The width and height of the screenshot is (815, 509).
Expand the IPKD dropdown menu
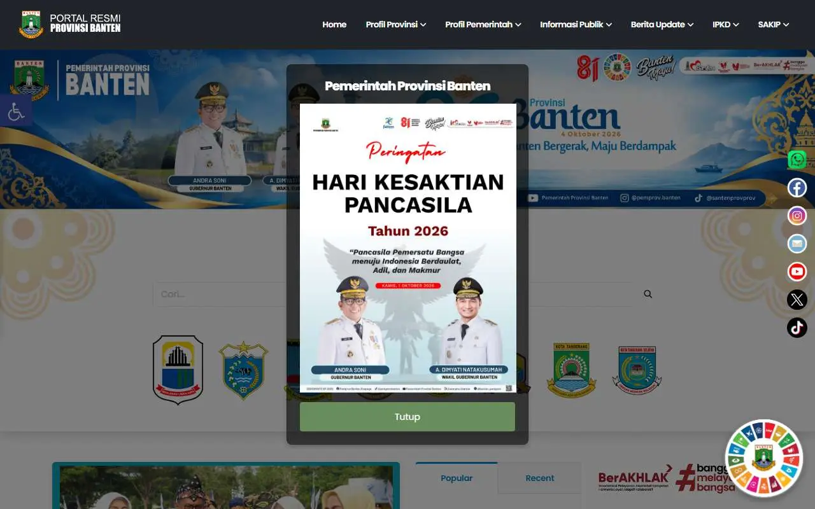pyautogui.click(x=725, y=24)
